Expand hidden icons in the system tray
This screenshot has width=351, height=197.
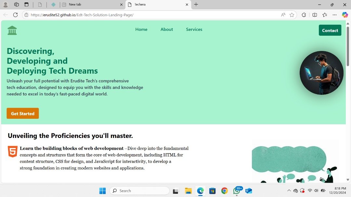coord(289,191)
